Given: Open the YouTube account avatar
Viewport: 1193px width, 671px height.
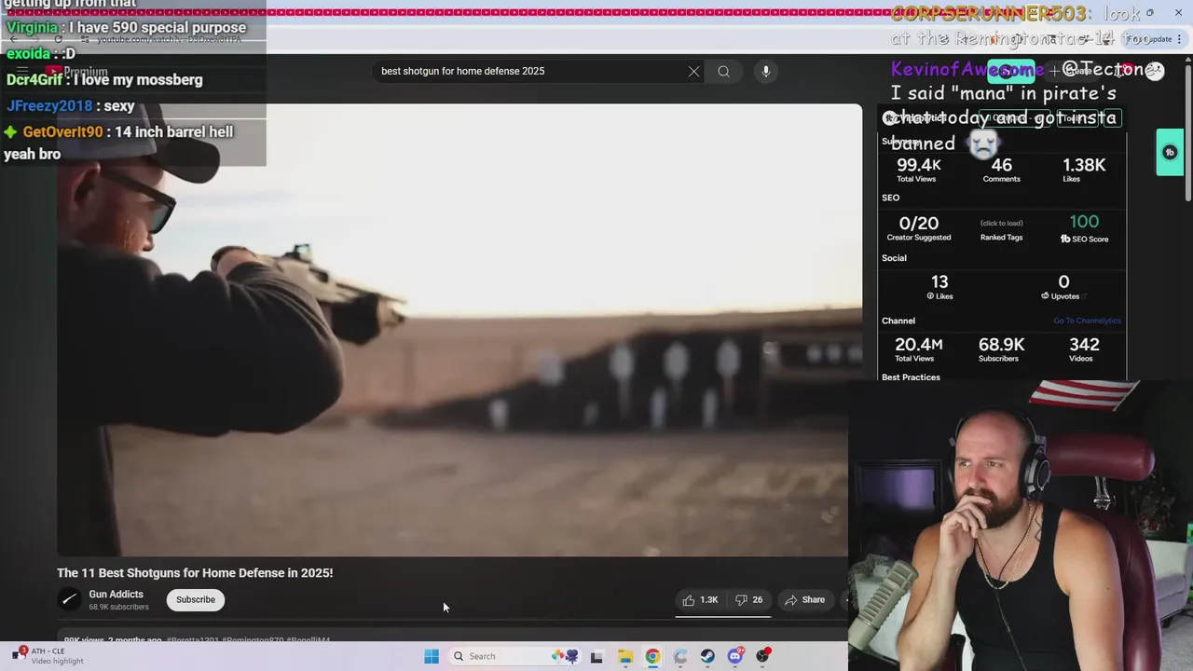Looking at the screenshot, I should tap(1155, 72).
